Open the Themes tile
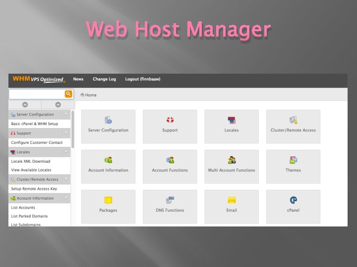This screenshot has width=357, height=267. pos(293,167)
